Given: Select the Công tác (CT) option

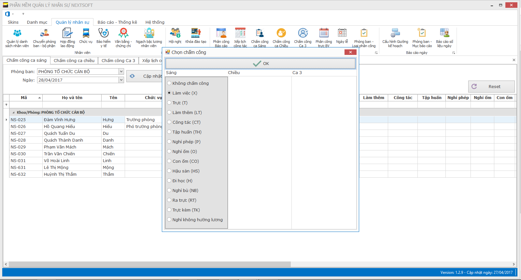Looking at the screenshot, I should [x=169, y=122].
